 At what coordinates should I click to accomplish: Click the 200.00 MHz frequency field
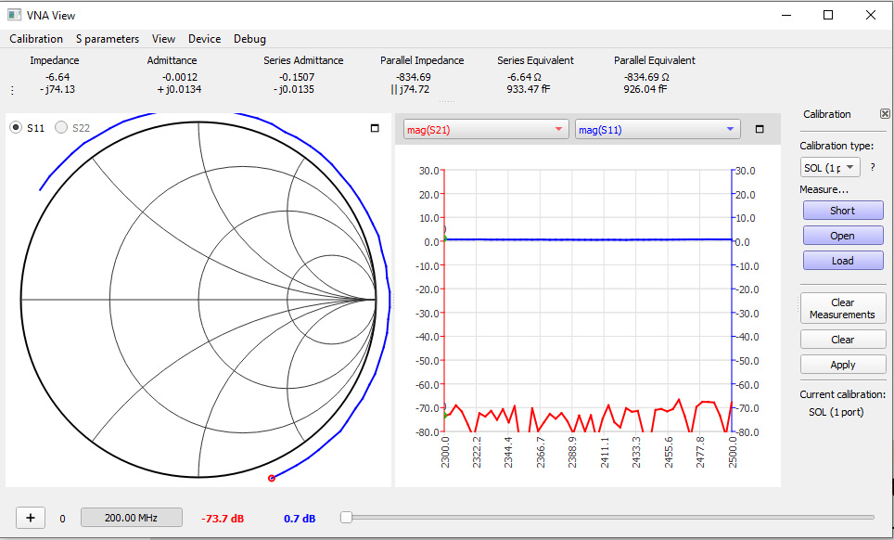coord(131,518)
